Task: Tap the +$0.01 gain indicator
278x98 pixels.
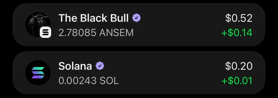Action: click(237, 81)
